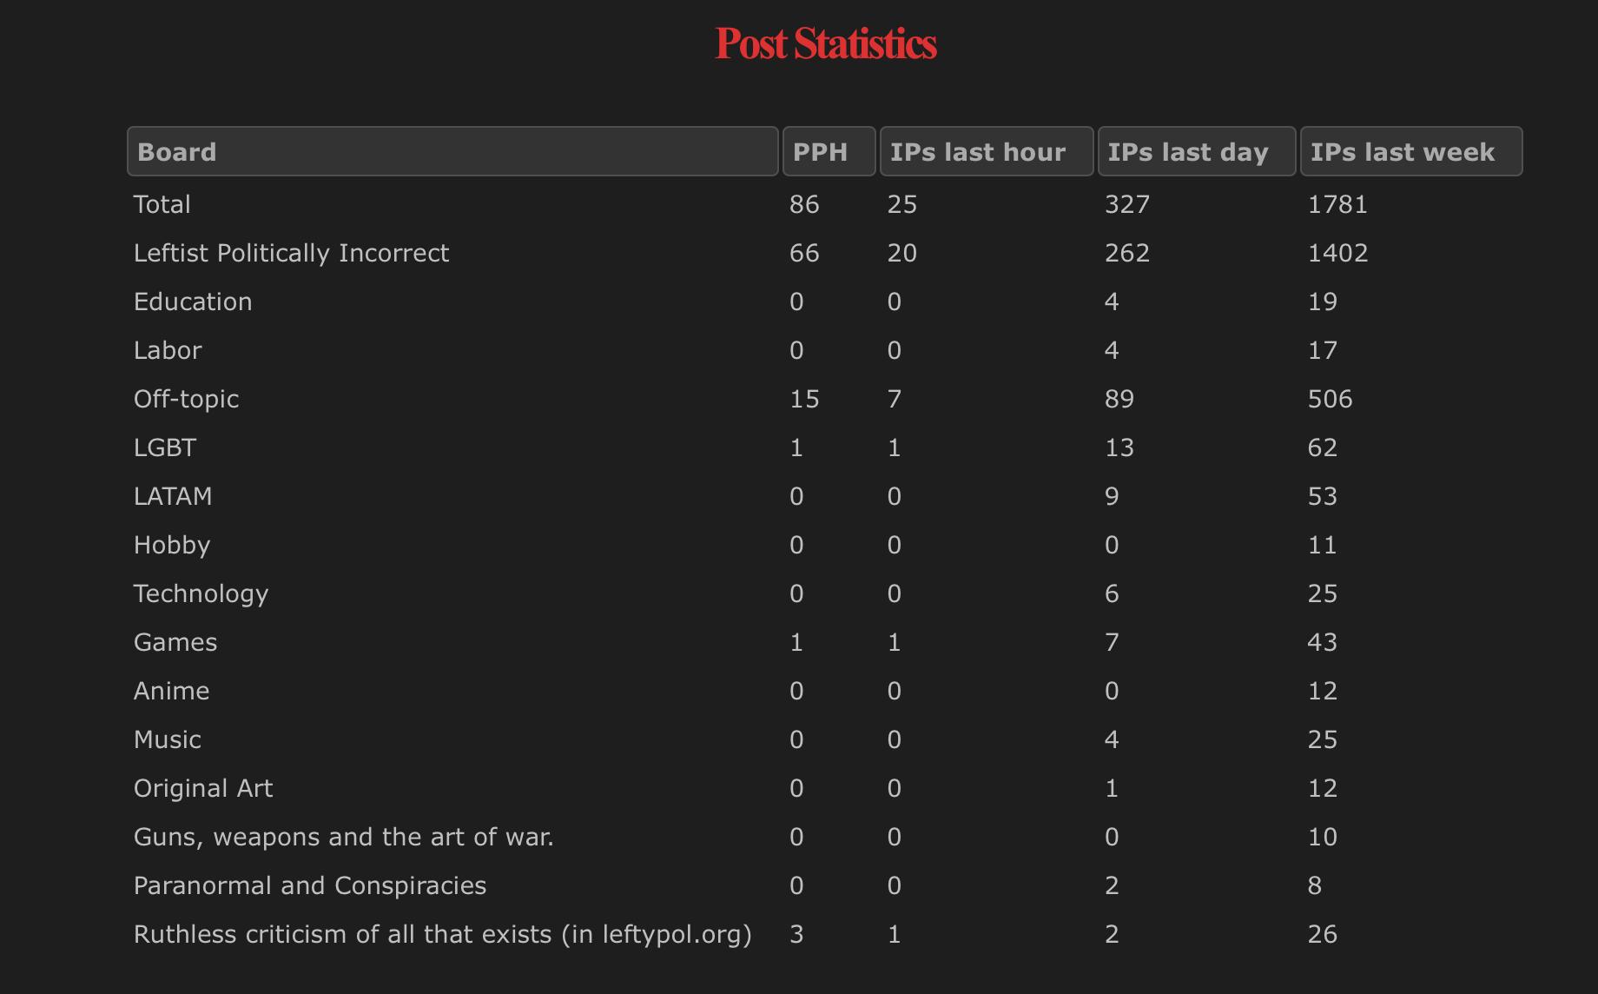Click the LGBT board name
Image resolution: width=1598 pixels, height=994 pixels.
165,447
